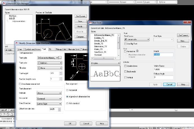Click the browse button beside Text style
This screenshot has height=129, width=194.
60,57
